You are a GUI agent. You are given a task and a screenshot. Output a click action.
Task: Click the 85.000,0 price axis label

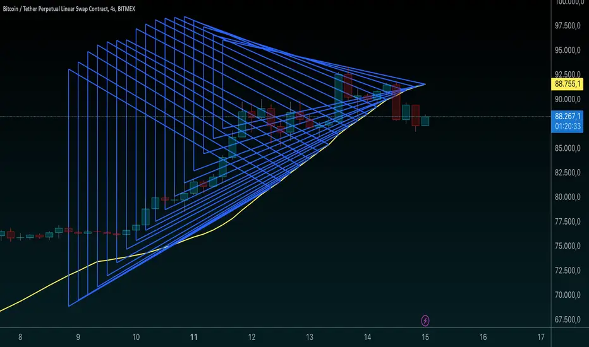[x=568, y=148]
